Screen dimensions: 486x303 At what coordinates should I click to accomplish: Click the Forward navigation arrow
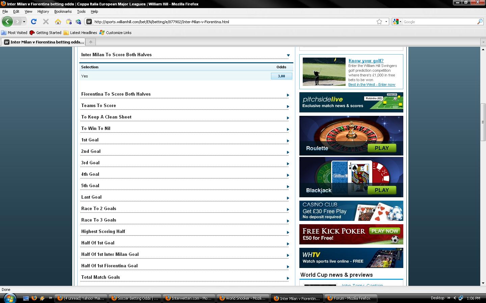tap(17, 22)
